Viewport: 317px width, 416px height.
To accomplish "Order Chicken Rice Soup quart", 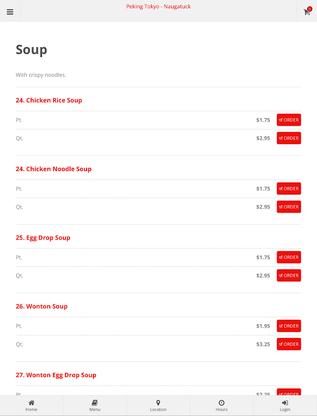I will click(288, 138).
